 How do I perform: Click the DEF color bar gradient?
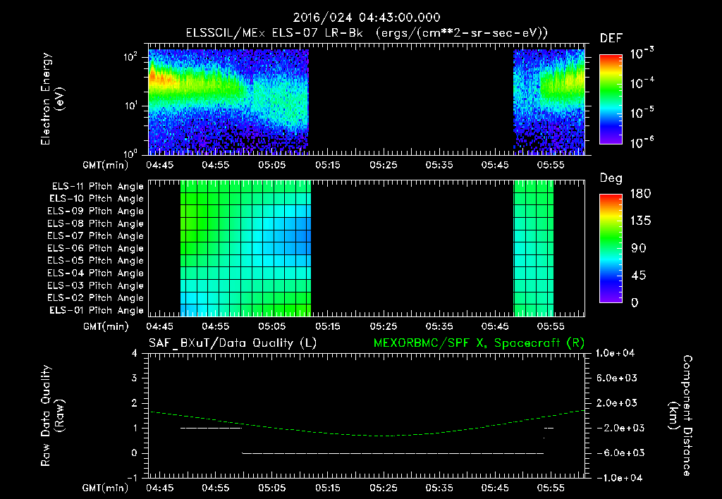pos(611,99)
